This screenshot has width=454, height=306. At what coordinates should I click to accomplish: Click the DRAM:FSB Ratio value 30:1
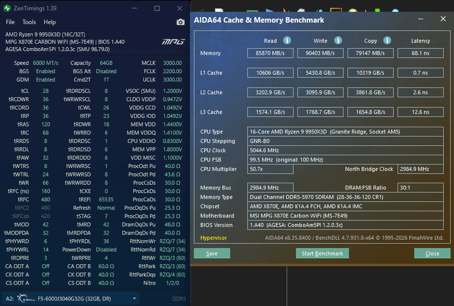point(421,188)
